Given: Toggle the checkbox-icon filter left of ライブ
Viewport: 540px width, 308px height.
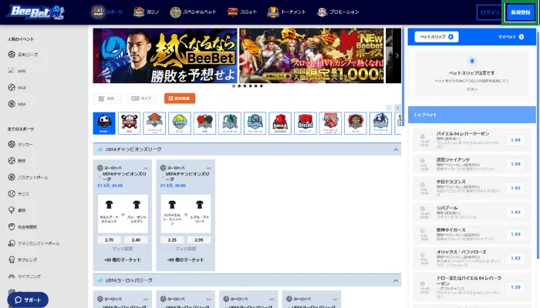Looking at the screenshot, I should coord(107,99).
